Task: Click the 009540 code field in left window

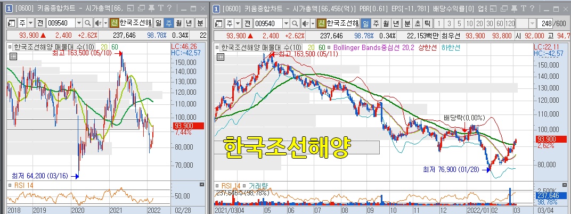Action: click(61, 23)
